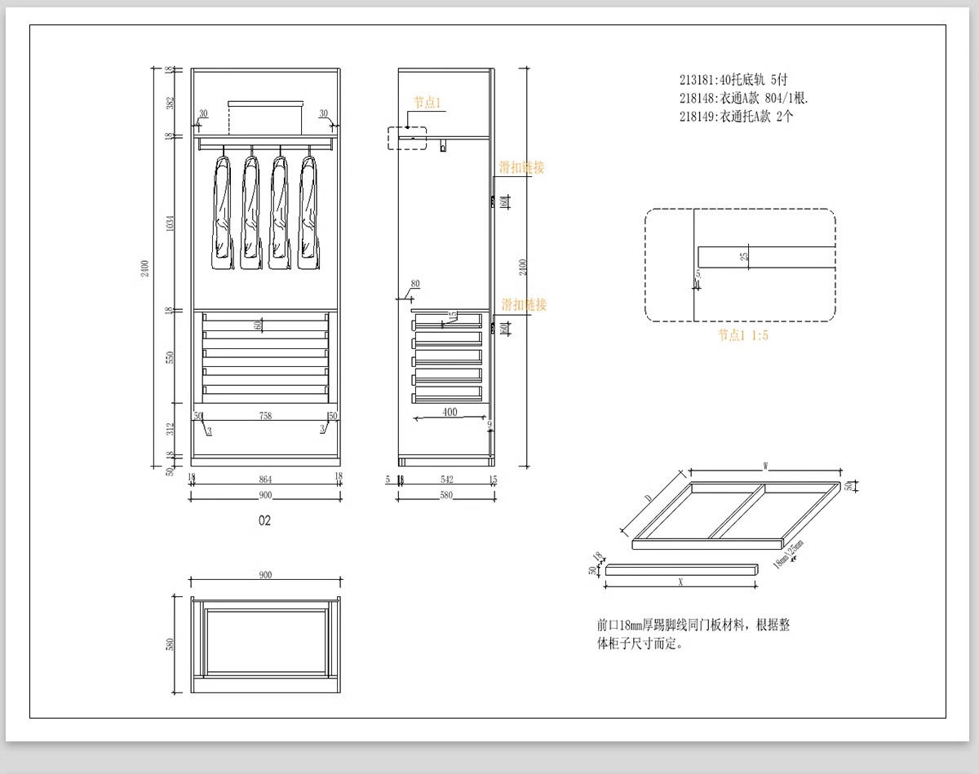Select the 218148:衣通A款 804/1根 text line
The height and width of the screenshot is (774, 979).
(742, 98)
